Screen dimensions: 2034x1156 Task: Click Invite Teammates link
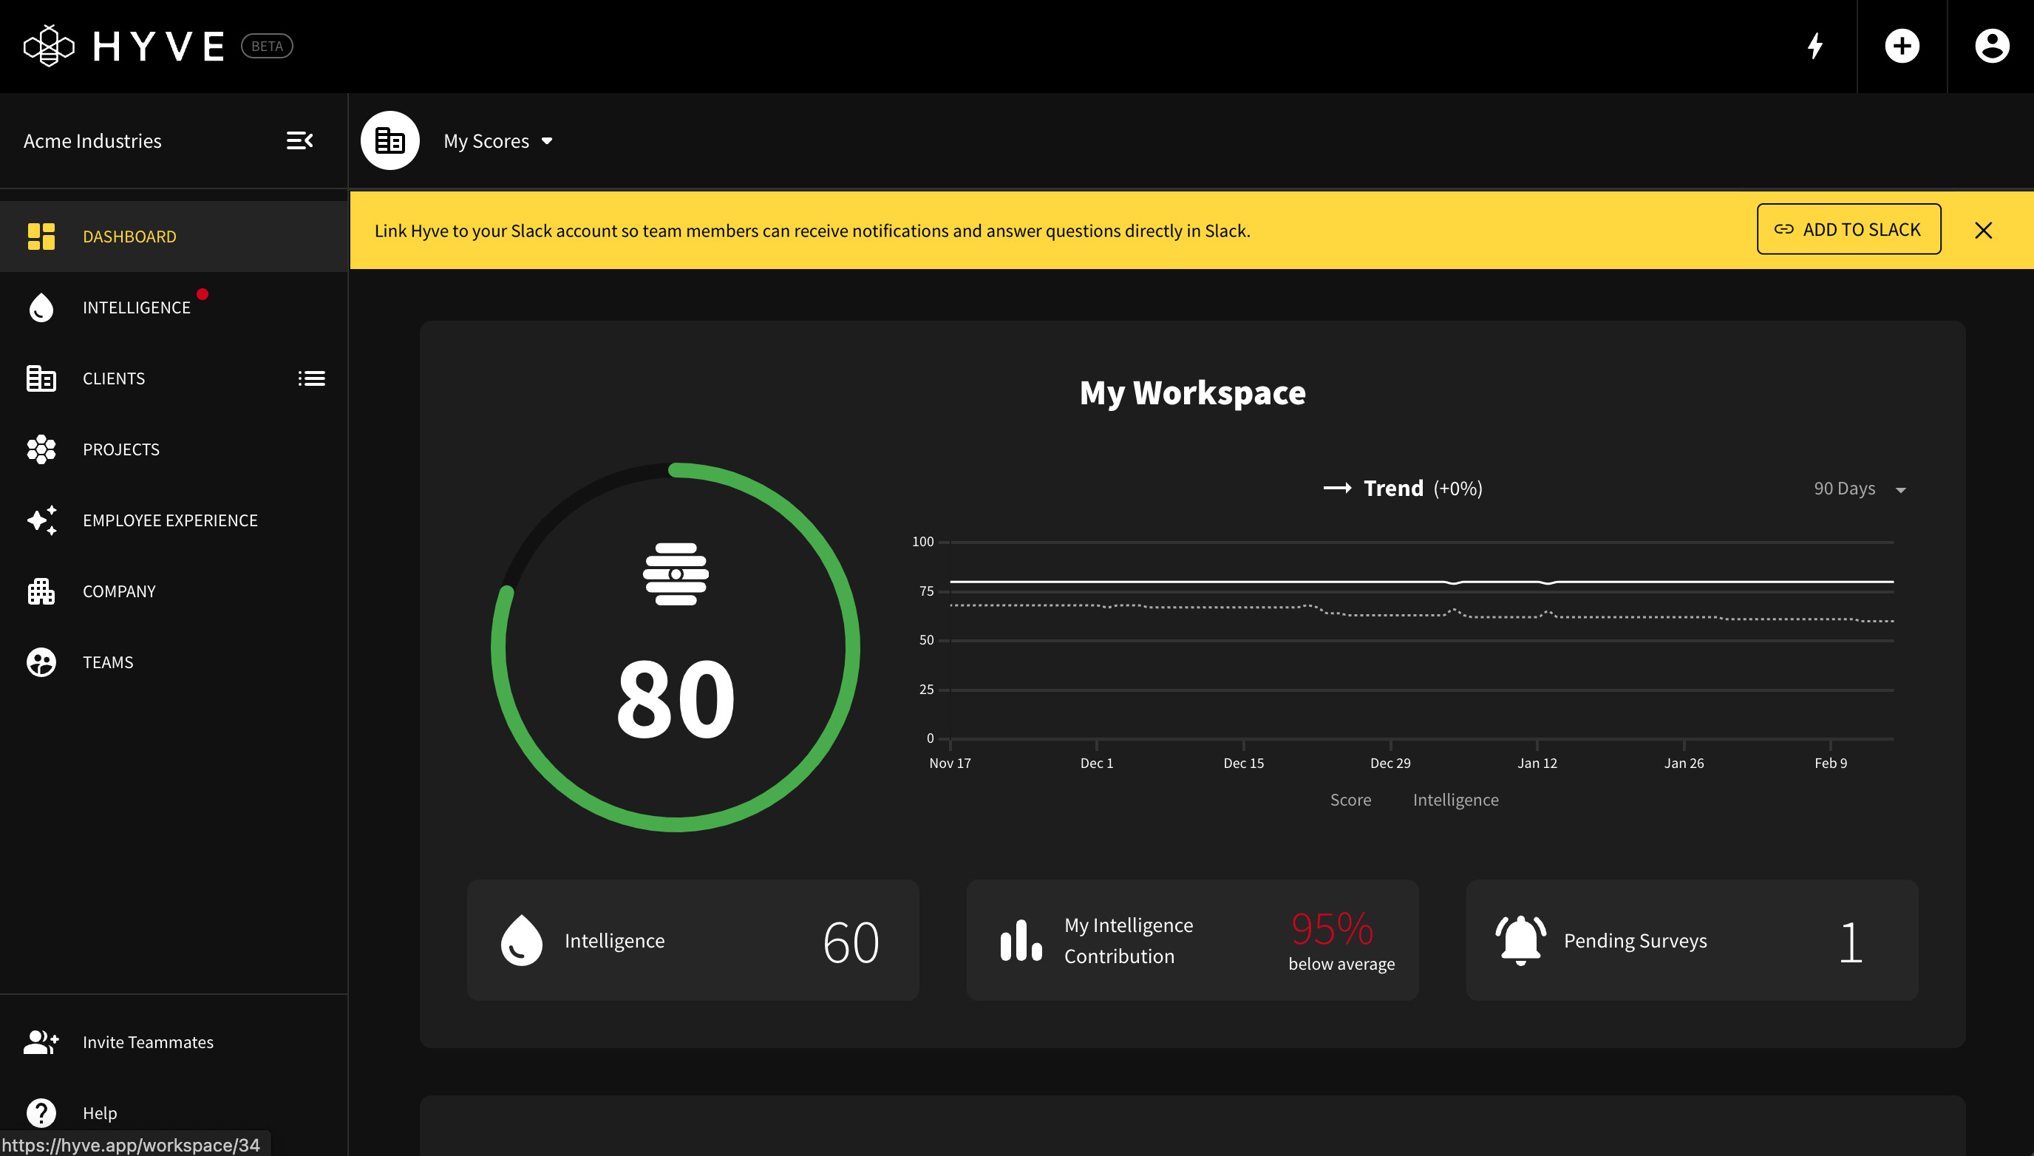pyautogui.click(x=148, y=1041)
